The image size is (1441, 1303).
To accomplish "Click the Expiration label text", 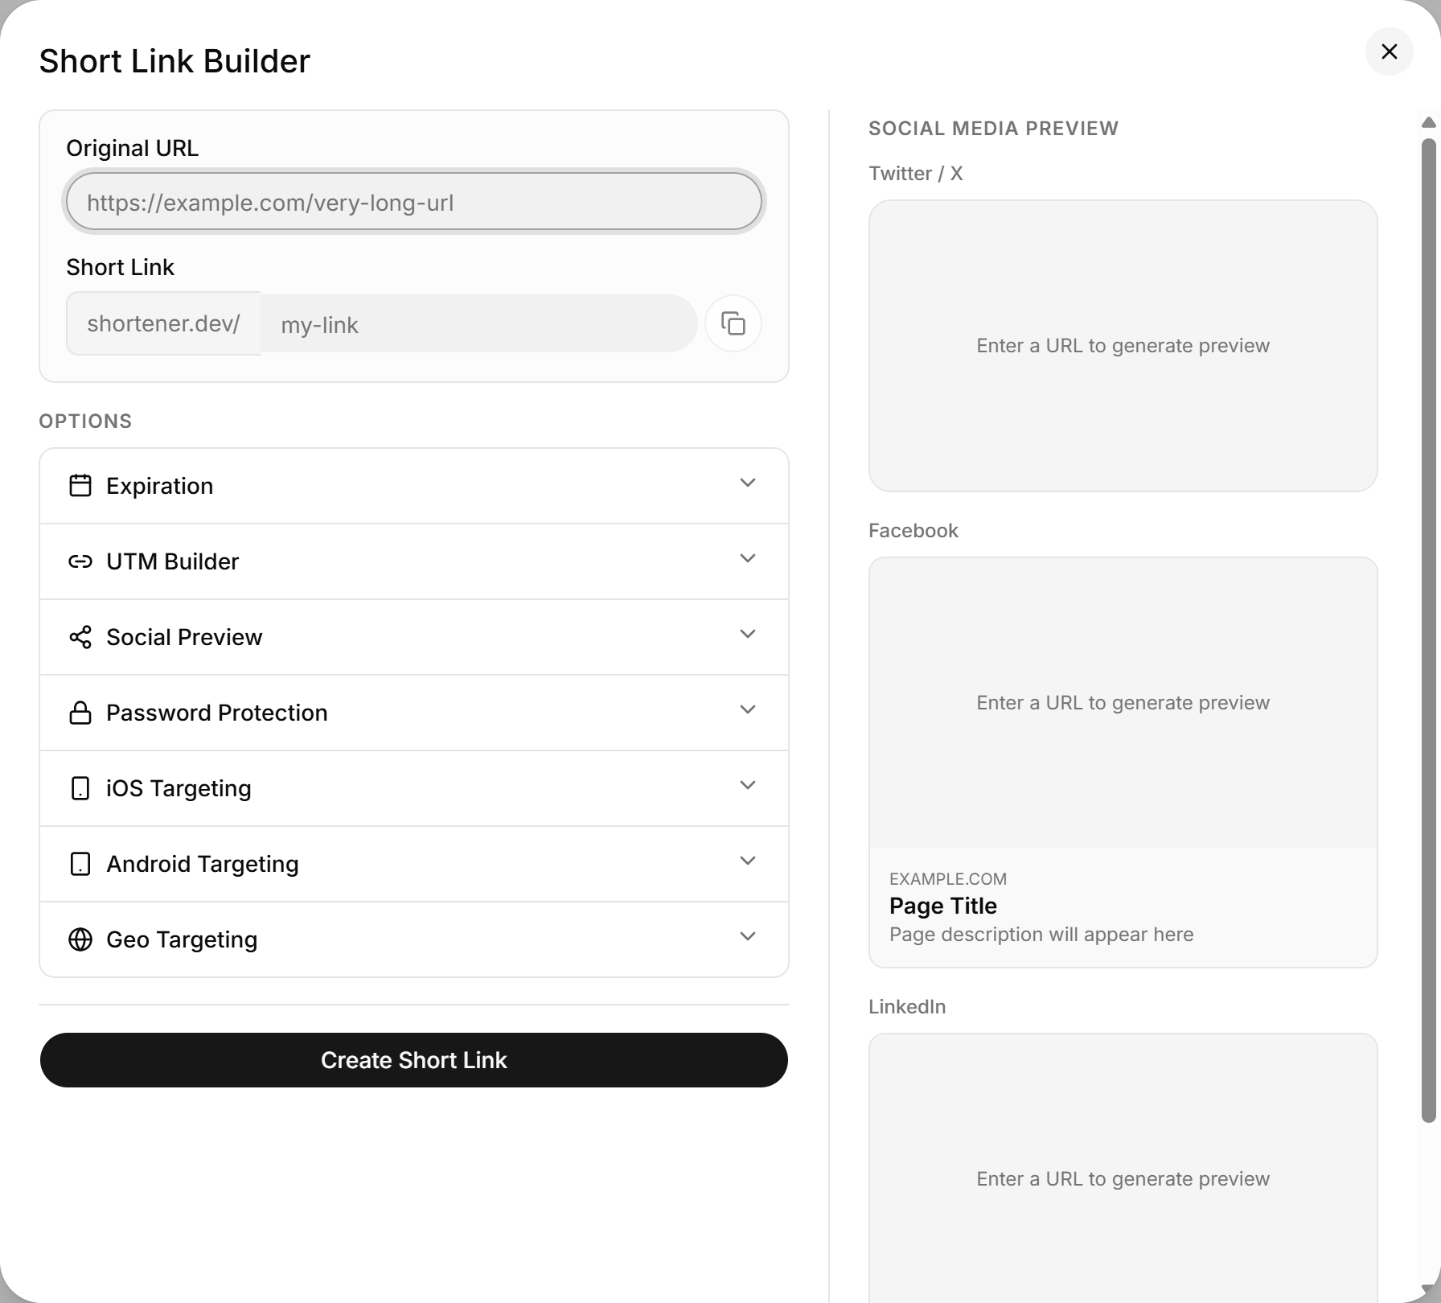I will pos(160,486).
